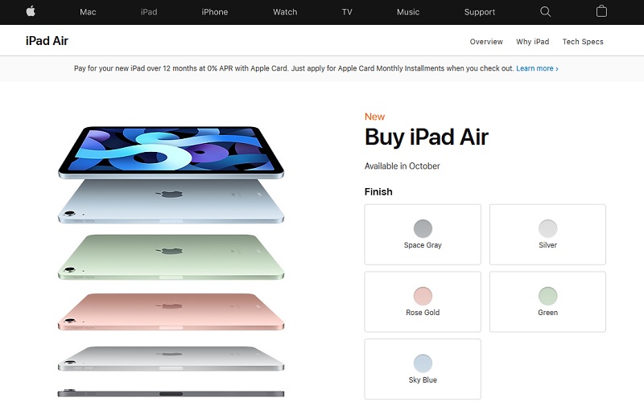
Task: Click the front-facing iPad Air image
Action: tap(171, 152)
